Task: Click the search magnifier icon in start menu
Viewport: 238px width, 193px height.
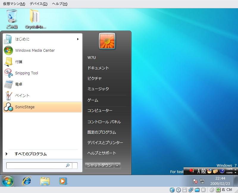Action: 68,166
